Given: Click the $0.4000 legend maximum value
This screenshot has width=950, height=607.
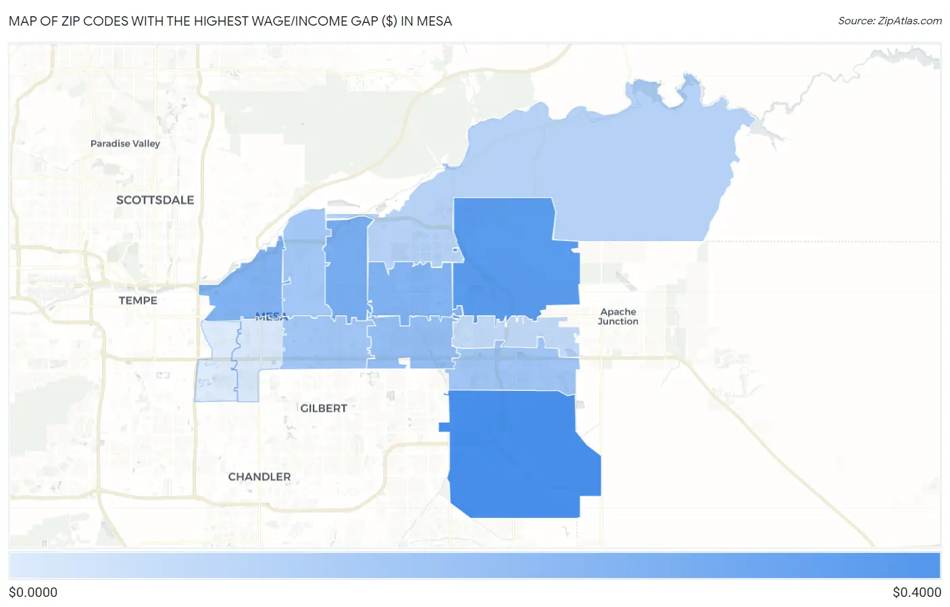Looking at the screenshot, I should (917, 592).
